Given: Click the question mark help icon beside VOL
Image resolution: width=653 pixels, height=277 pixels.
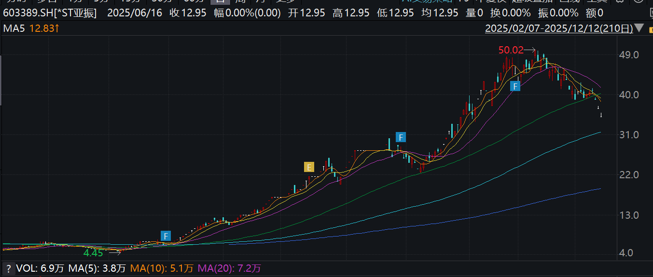Looking at the screenshot, I should (8, 268).
